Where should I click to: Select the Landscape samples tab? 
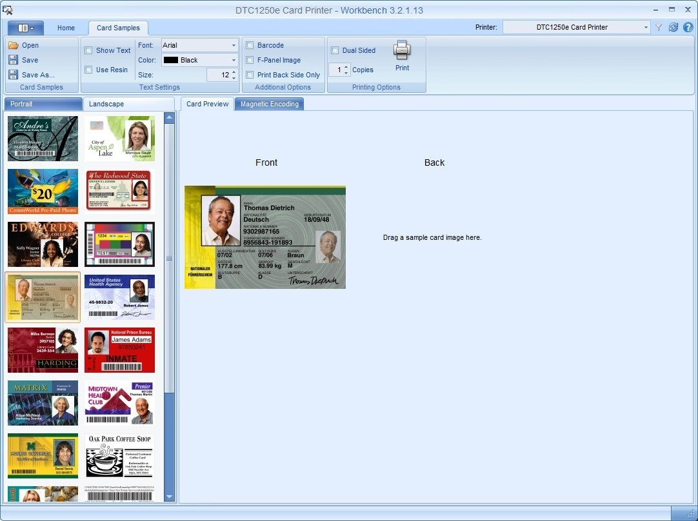(x=106, y=104)
